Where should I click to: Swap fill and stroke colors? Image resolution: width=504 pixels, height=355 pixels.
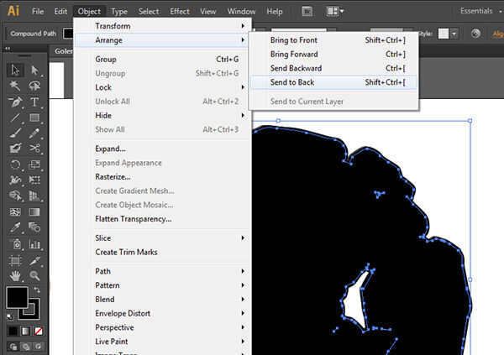tap(37, 290)
